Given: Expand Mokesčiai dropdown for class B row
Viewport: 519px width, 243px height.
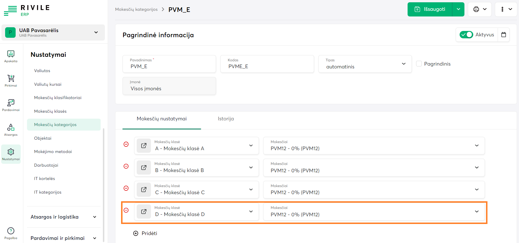Looking at the screenshot, I should [x=477, y=167].
